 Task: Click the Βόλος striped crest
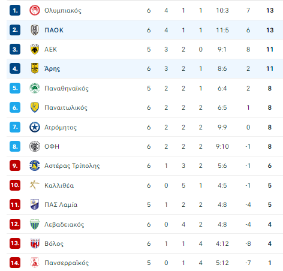(35, 243)
